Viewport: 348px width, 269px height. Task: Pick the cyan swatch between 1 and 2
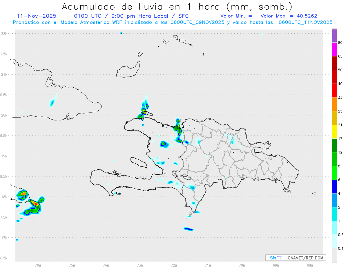[334, 214]
